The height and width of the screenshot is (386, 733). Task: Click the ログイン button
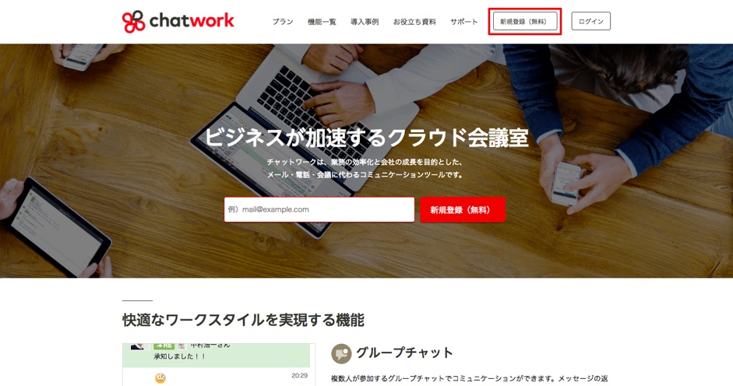(591, 21)
